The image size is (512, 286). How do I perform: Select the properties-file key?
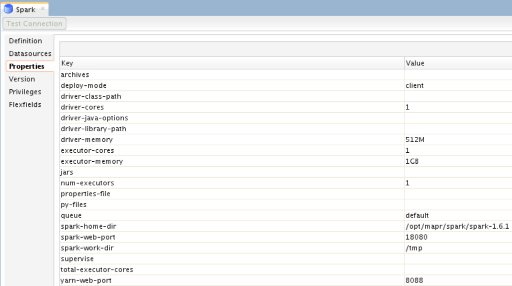tap(85, 194)
